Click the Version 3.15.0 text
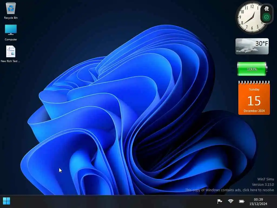This screenshot has width=277, height=208. click(263, 184)
